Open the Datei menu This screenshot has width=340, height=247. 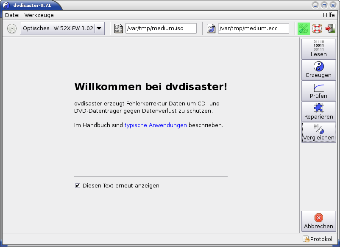12,15
